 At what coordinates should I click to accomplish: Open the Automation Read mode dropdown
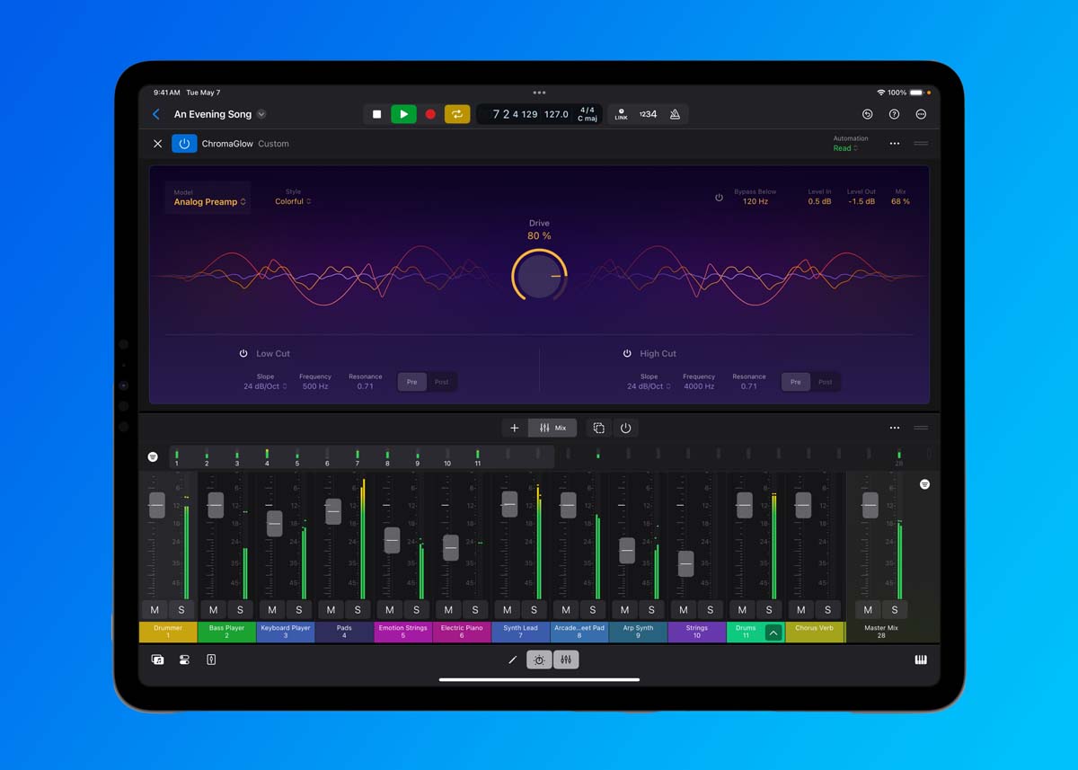[x=845, y=148]
